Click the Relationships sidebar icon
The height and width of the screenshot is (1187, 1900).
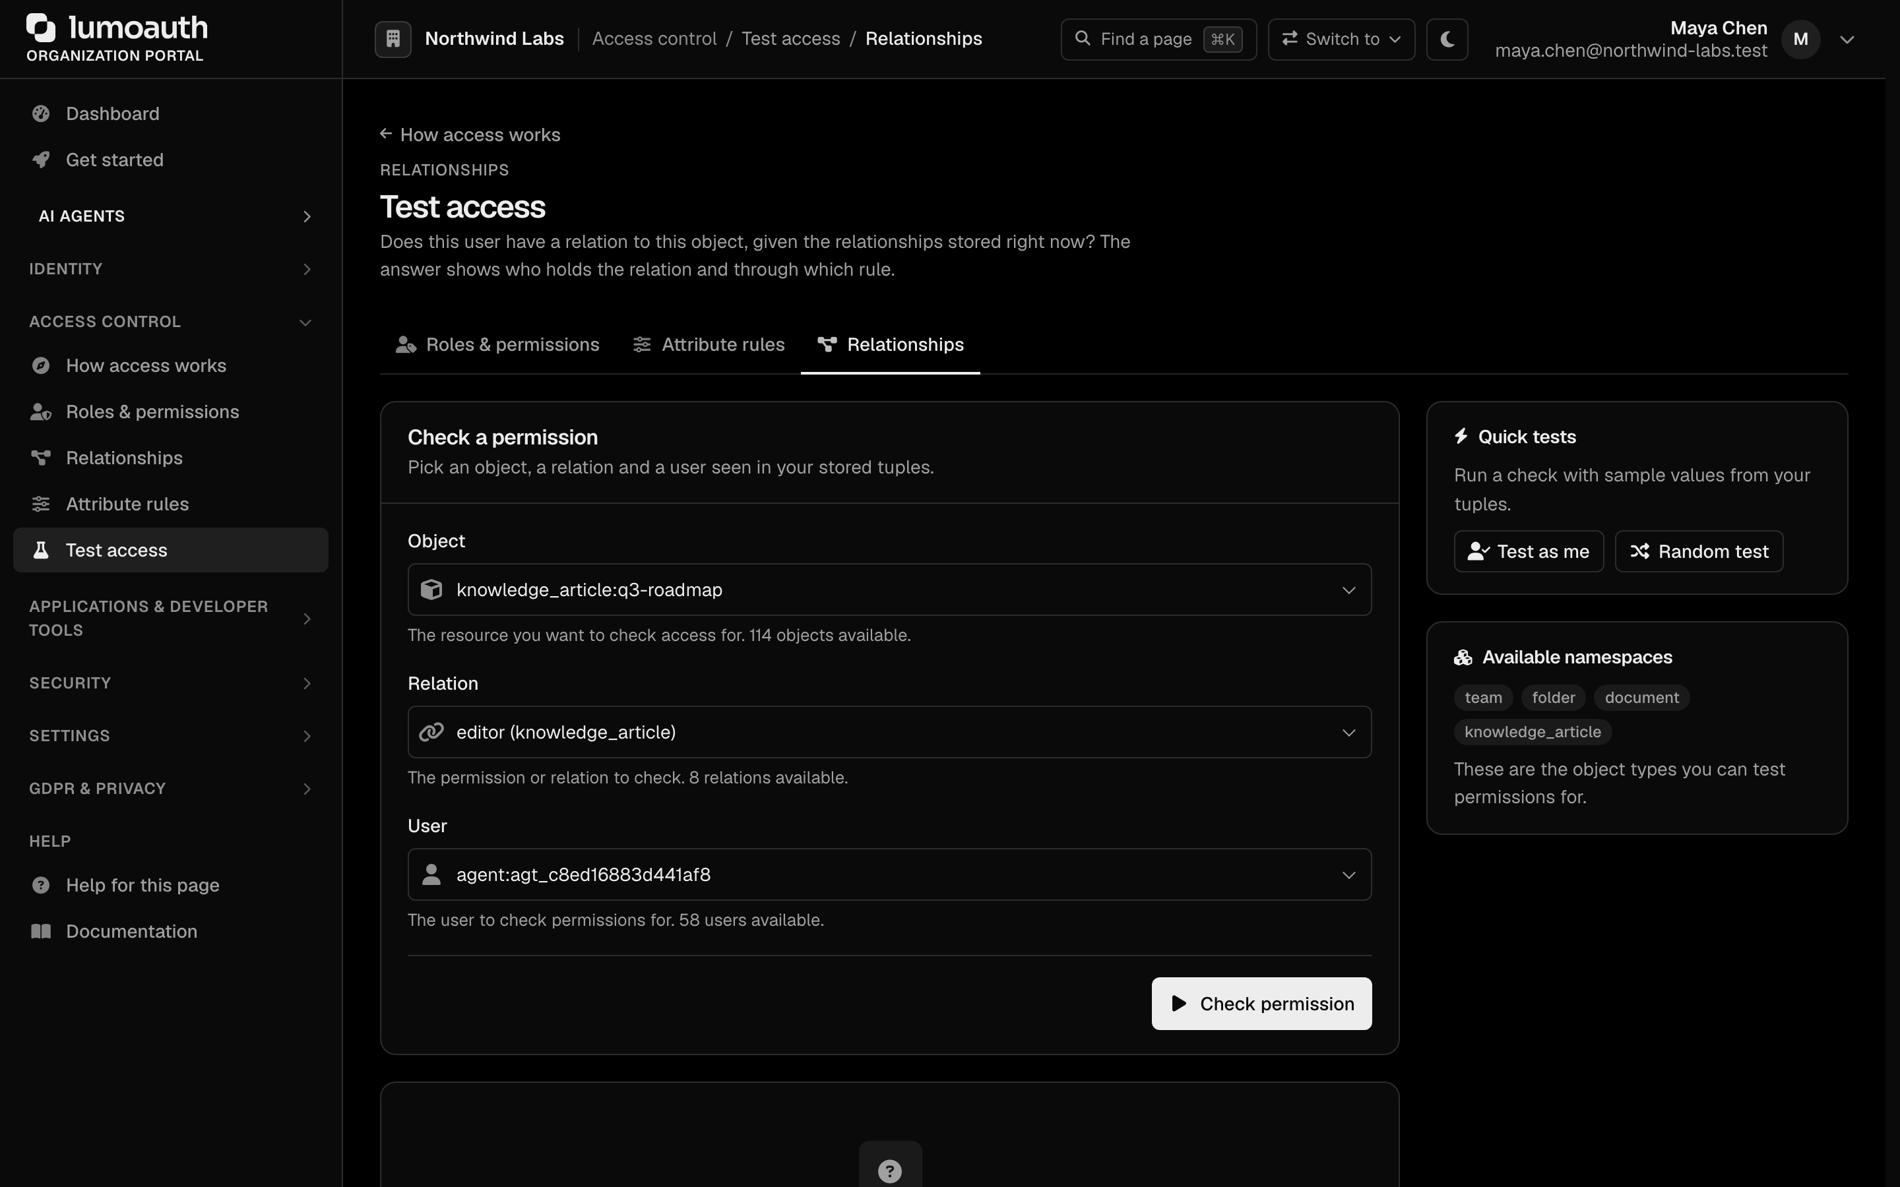(x=41, y=458)
